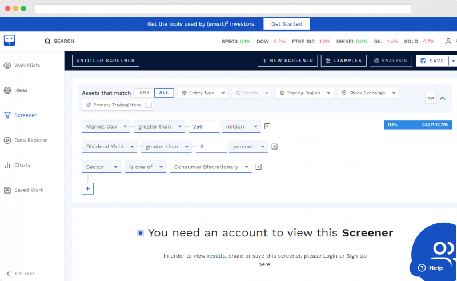Open the top Sector filter dropdown
The width and height of the screenshot is (457, 281).
click(x=252, y=93)
